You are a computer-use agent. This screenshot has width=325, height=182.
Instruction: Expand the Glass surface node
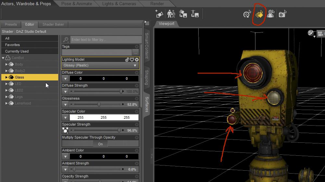tap(6, 77)
